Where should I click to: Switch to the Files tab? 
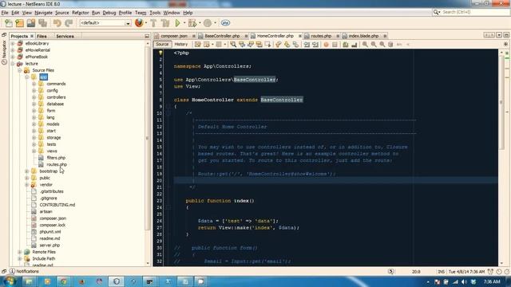coord(42,36)
